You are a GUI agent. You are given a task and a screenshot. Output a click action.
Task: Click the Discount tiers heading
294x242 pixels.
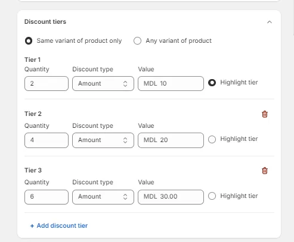[x=45, y=21]
